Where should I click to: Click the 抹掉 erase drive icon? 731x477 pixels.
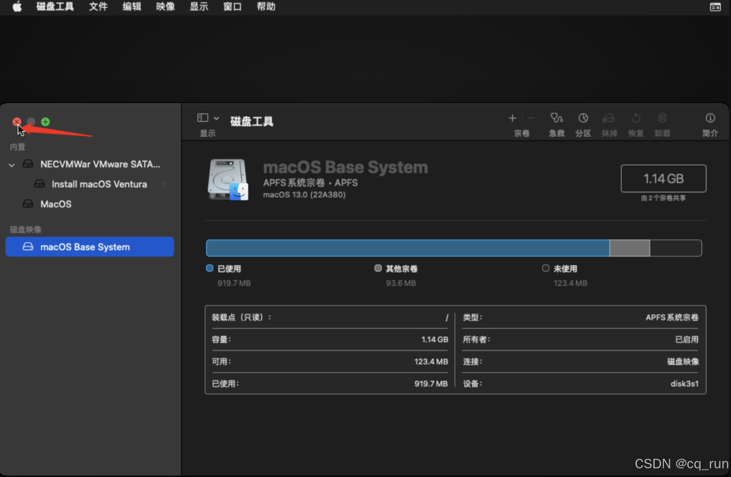coord(608,118)
